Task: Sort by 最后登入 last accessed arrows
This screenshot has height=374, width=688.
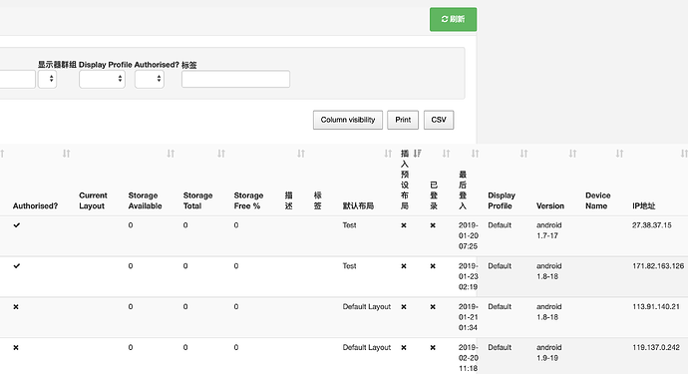Action: coord(476,154)
